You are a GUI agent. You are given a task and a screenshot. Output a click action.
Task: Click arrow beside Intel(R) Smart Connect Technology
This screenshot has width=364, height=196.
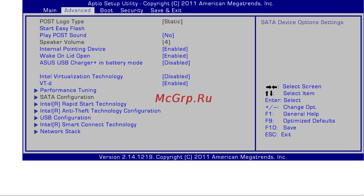click(36, 125)
